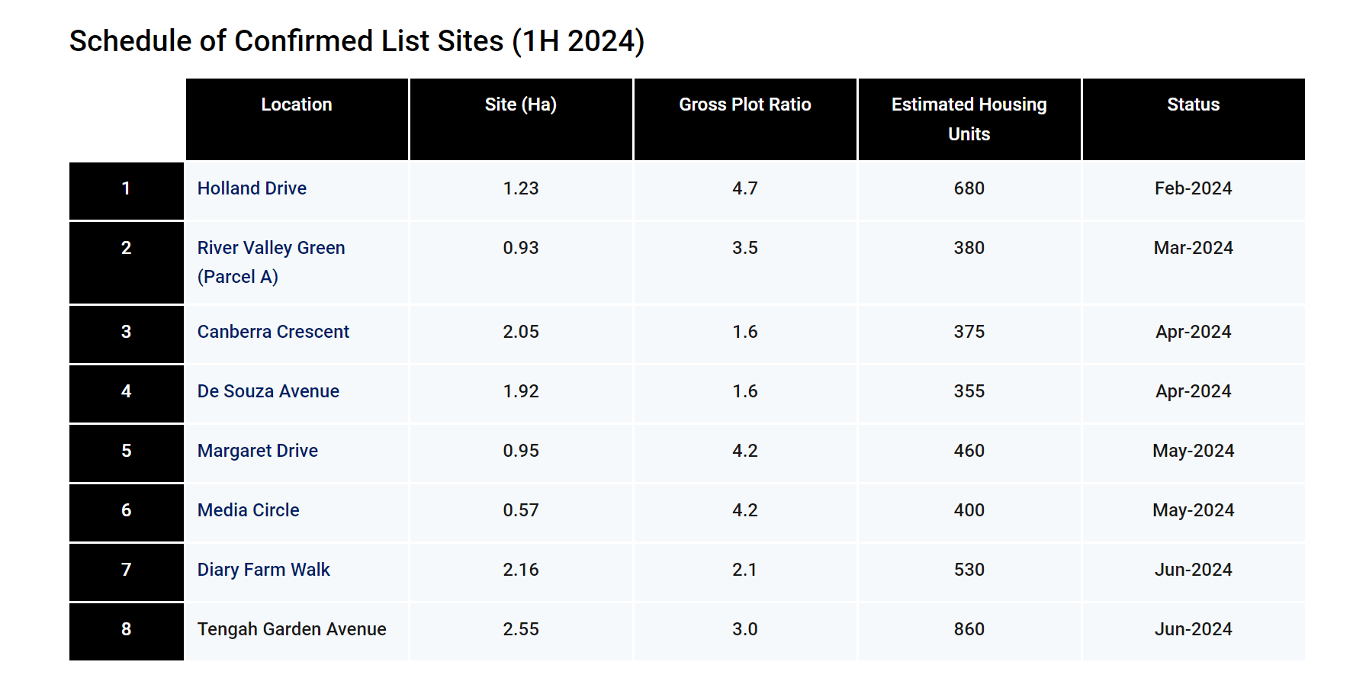Viewport: 1353px width, 678px height.
Task: Select row number 5 cell
Action: pyautogui.click(x=127, y=453)
